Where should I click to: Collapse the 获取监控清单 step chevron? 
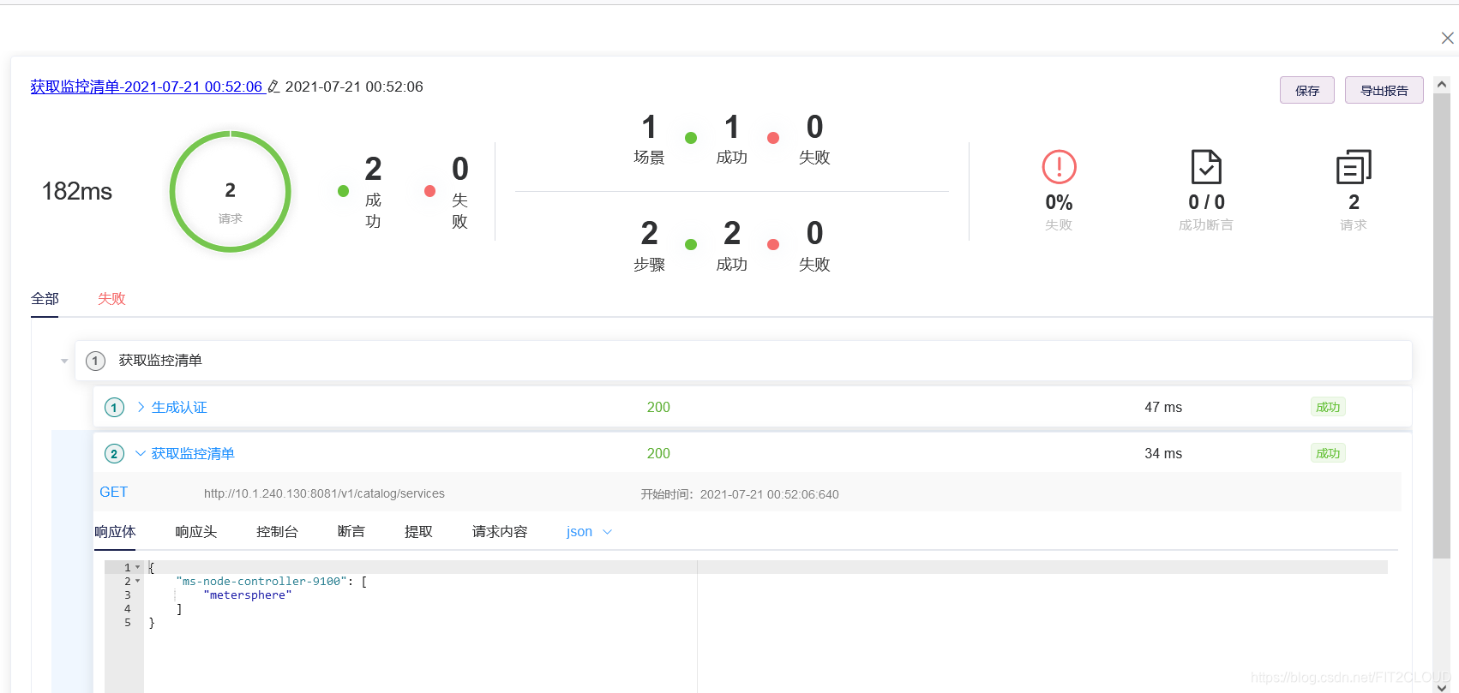coord(141,453)
